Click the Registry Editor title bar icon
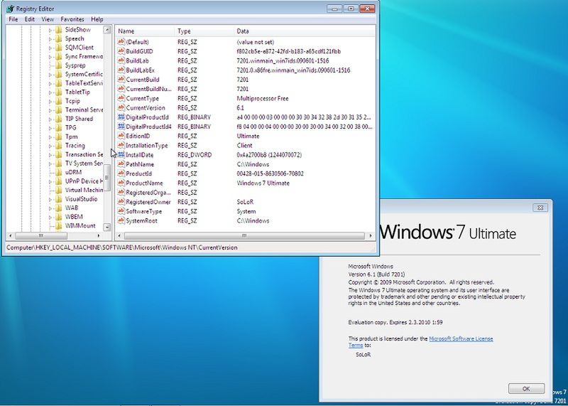The height and width of the screenshot is (406, 568). 10,9
